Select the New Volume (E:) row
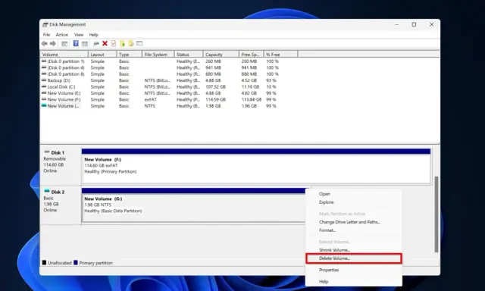This screenshot has height=291, width=485. click(x=160, y=93)
